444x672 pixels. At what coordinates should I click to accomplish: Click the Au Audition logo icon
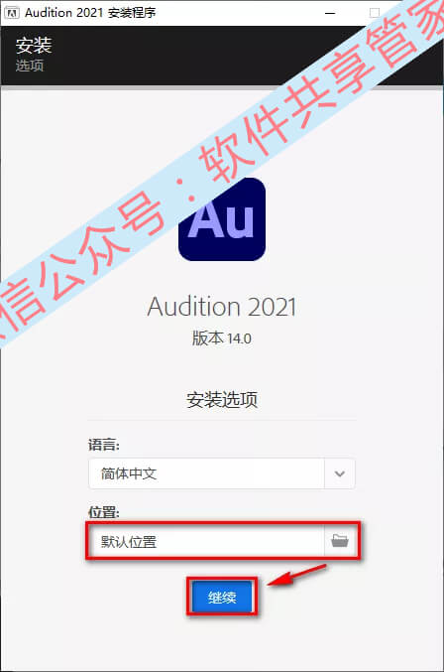(x=222, y=219)
